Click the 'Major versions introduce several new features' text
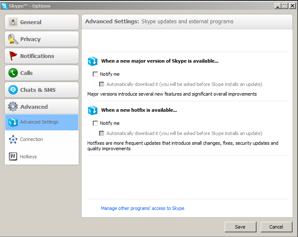This screenshot has width=298, height=237. coord(172,94)
